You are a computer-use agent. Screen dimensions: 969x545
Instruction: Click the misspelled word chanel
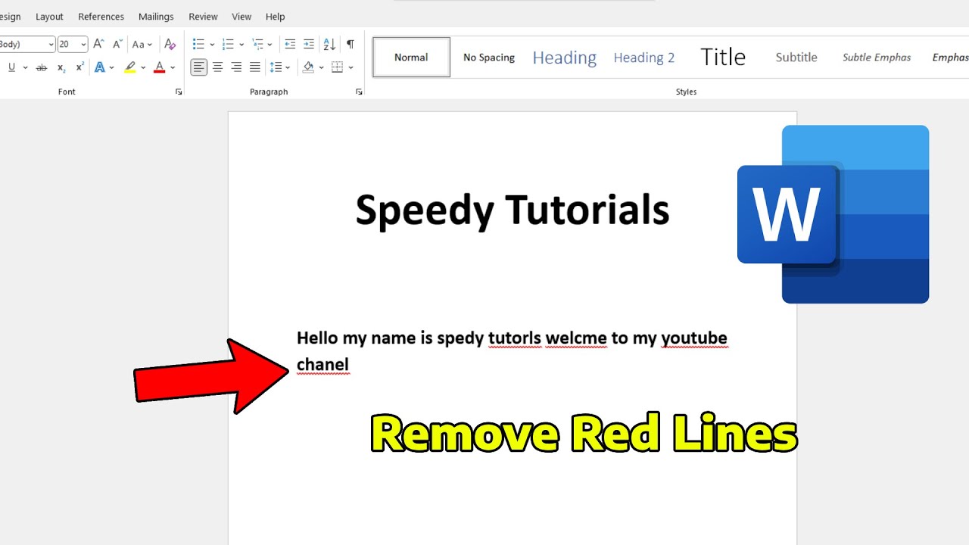coord(322,364)
